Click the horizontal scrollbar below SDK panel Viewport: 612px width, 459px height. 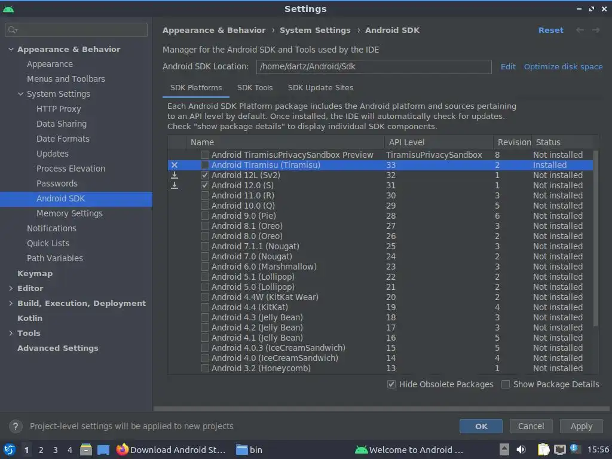tap(381, 409)
